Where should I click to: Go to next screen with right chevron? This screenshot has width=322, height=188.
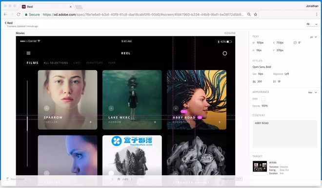pyautogui.click(x=132, y=179)
